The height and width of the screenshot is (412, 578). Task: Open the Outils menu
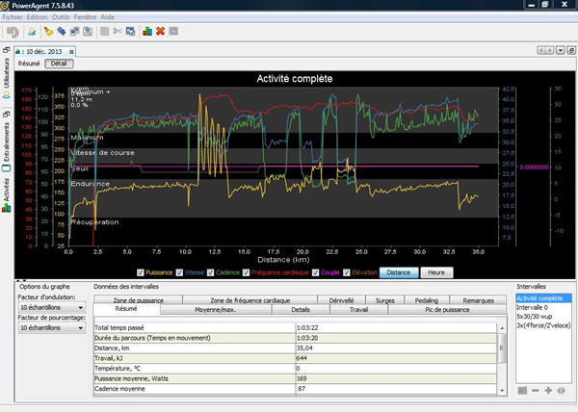(61, 17)
